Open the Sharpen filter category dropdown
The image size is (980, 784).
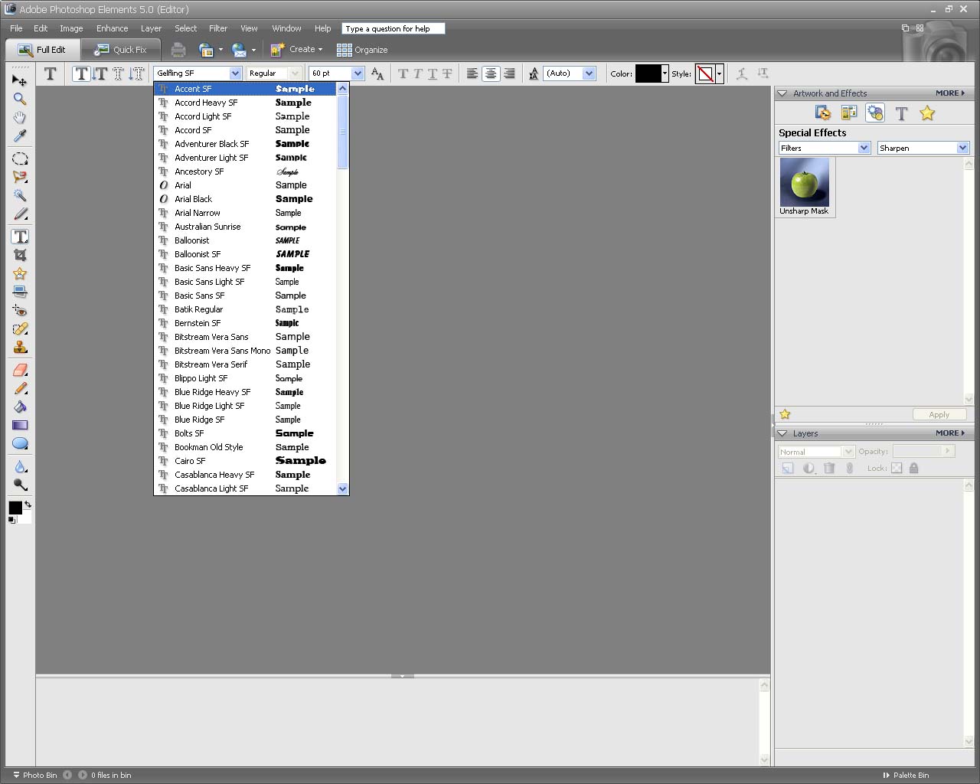[962, 148]
